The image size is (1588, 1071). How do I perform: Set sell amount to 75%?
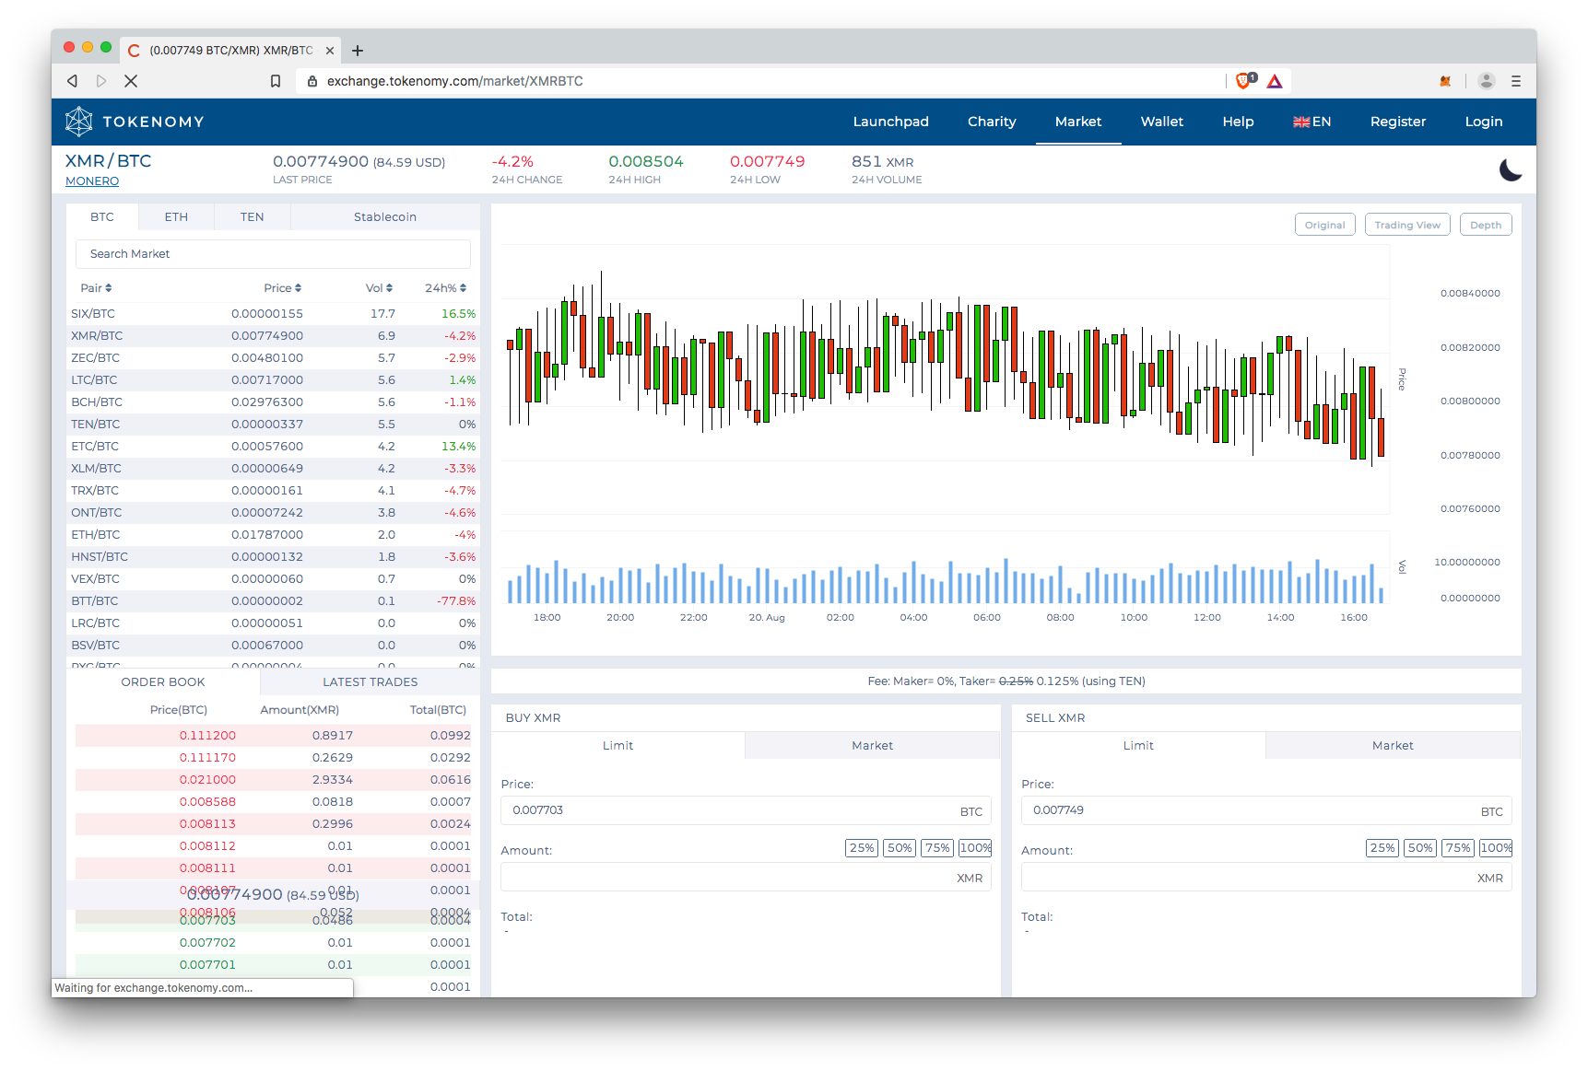[1458, 848]
